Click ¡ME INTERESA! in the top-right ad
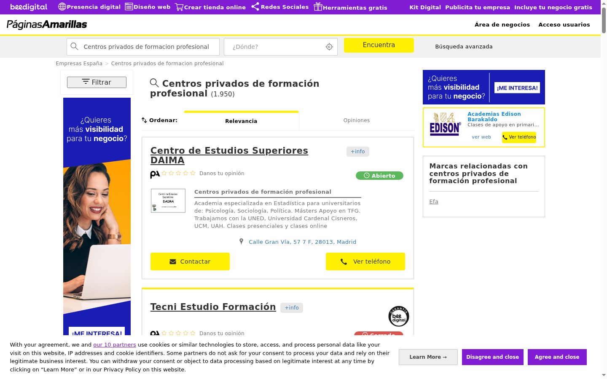 click(x=517, y=88)
